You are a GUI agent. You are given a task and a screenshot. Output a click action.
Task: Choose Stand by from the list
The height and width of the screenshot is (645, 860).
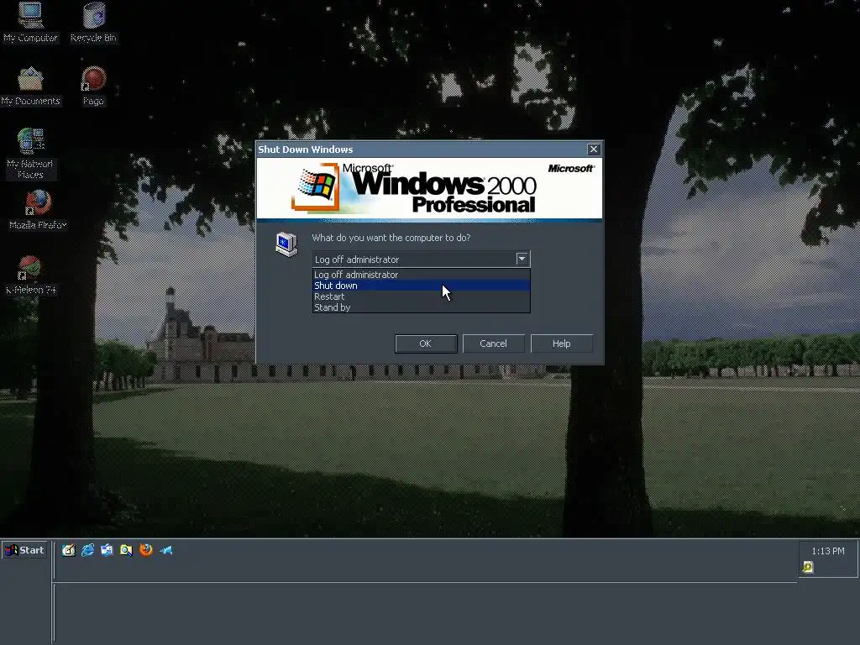coord(422,307)
